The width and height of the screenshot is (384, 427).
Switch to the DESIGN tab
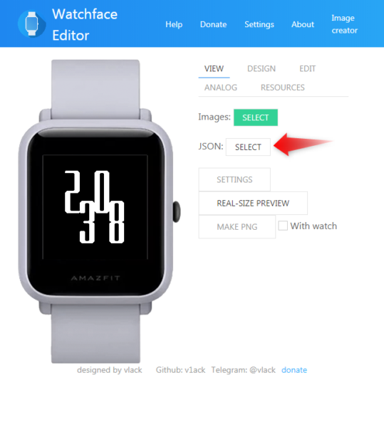point(261,68)
